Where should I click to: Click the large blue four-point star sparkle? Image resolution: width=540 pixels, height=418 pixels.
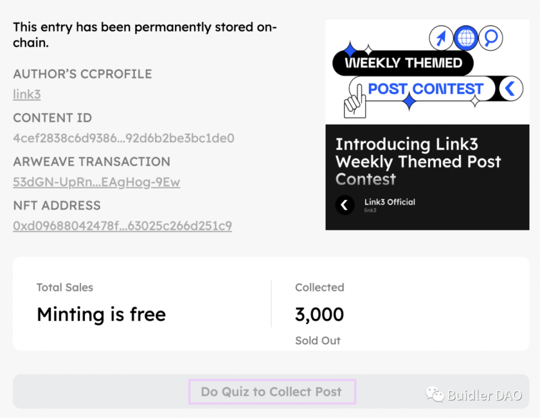(x=409, y=102)
